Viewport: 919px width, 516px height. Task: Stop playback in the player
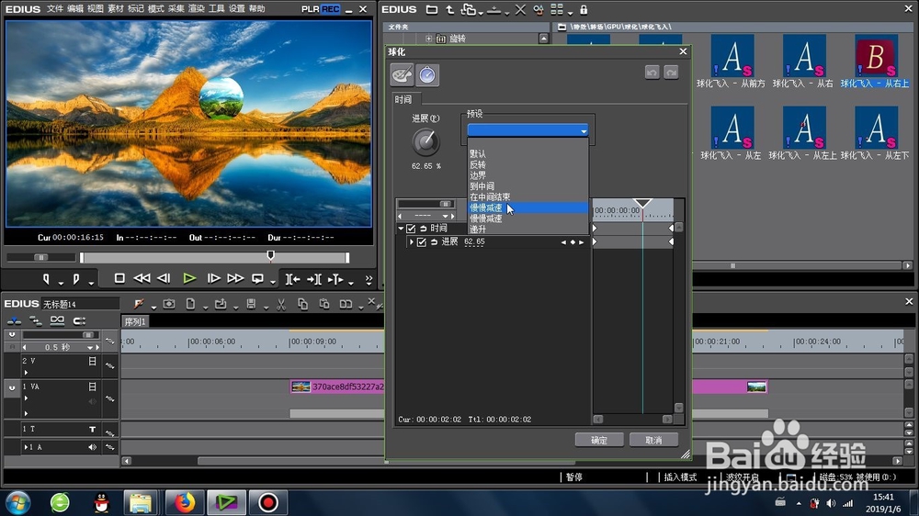point(119,278)
